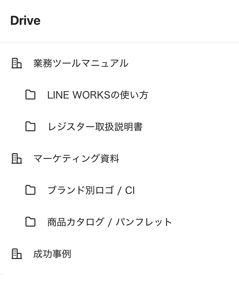Expand the 成功事例 drive entry
The image size is (239, 286).
pos(17,254)
